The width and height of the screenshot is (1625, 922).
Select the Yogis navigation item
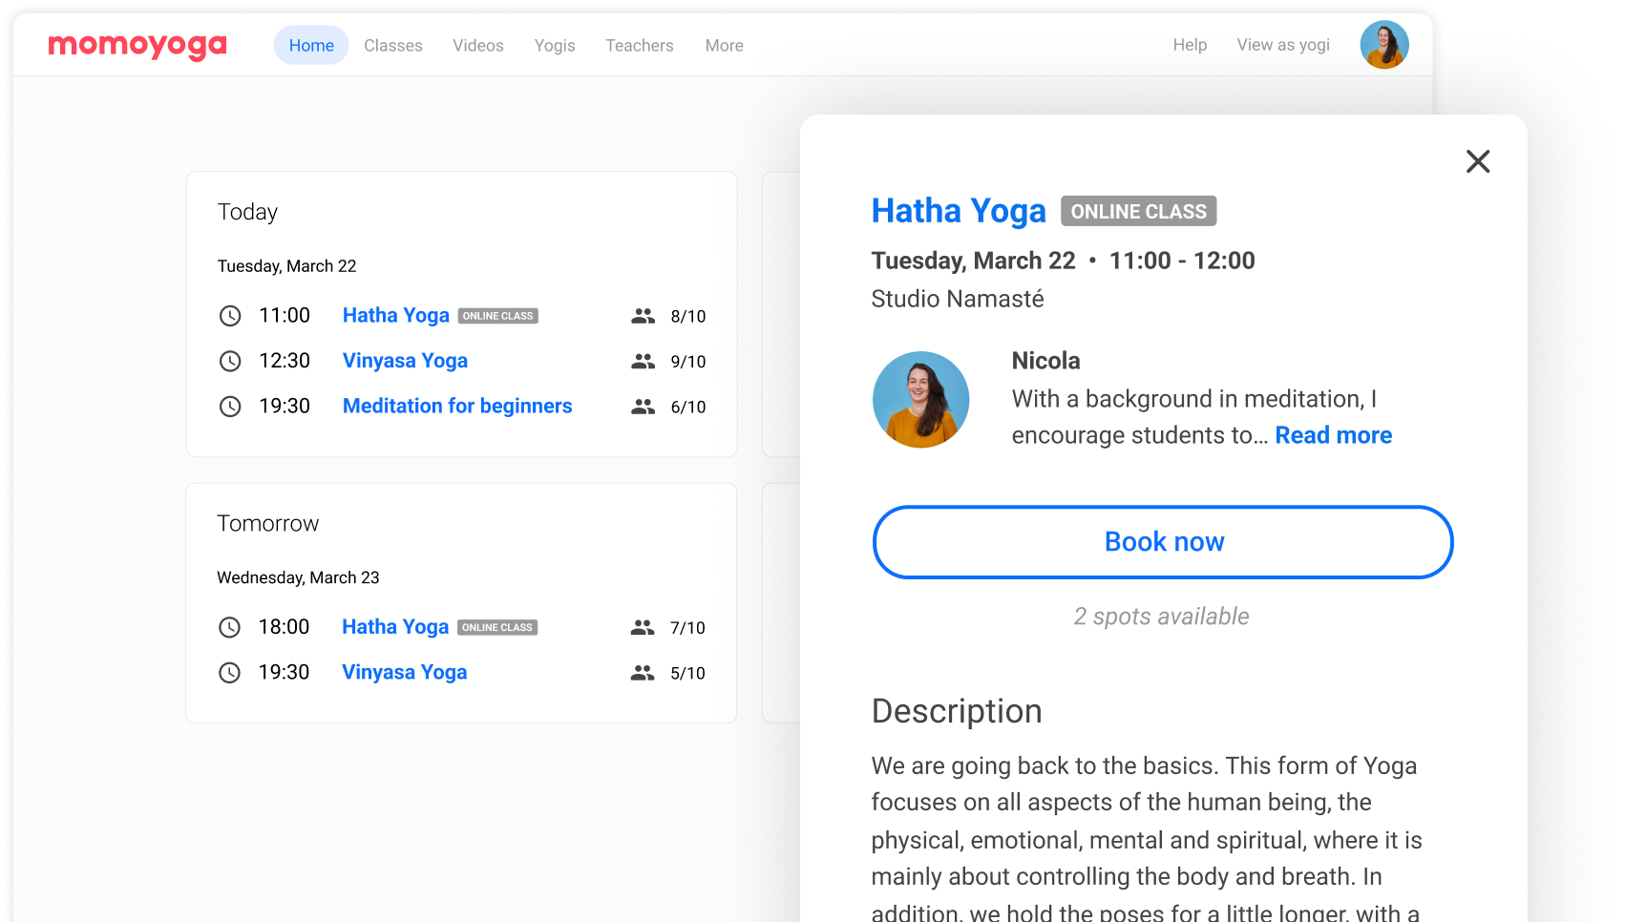coord(554,46)
